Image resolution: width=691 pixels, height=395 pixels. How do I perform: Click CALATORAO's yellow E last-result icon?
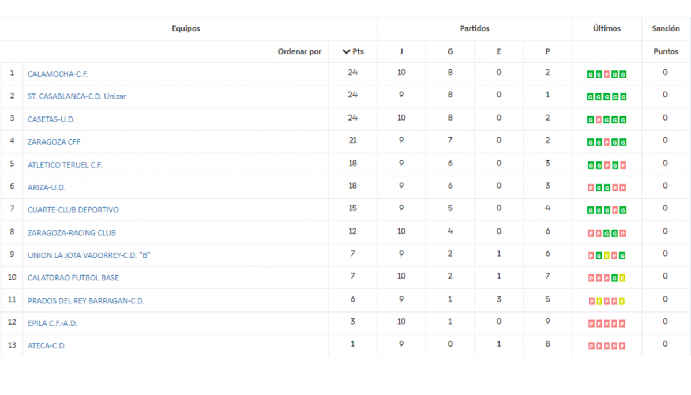[x=622, y=279]
